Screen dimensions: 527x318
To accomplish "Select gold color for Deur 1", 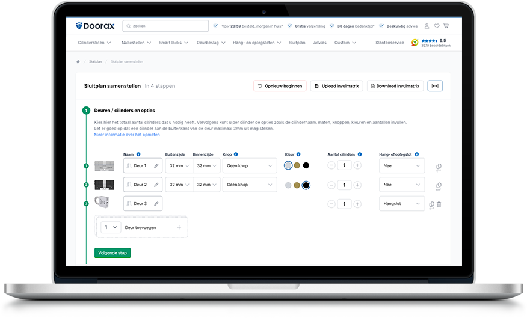I will coord(297,165).
